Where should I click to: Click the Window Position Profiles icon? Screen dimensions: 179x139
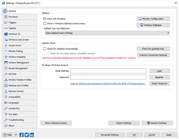(x=6, y=80)
